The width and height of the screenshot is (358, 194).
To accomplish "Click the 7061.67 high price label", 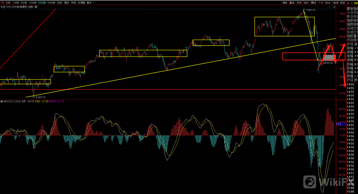I will tap(311, 10).
